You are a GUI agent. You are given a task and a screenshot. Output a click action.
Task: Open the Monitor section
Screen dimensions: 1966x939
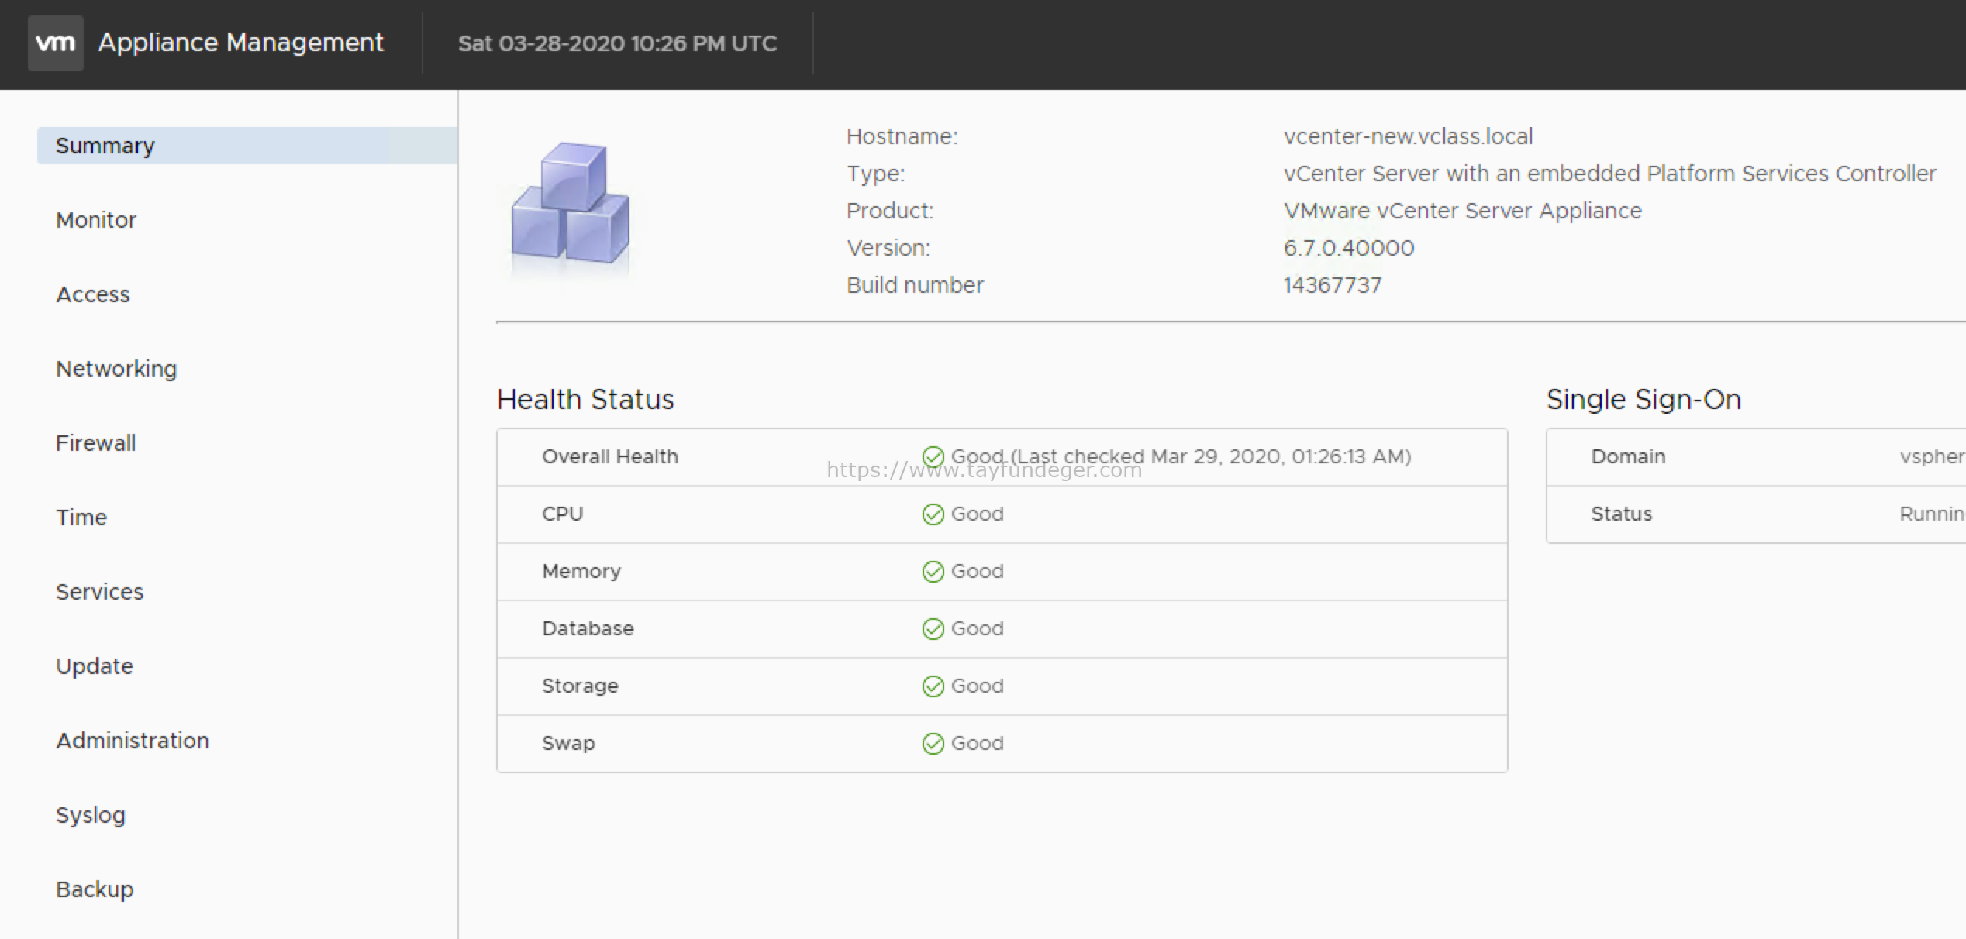(96, 220)
